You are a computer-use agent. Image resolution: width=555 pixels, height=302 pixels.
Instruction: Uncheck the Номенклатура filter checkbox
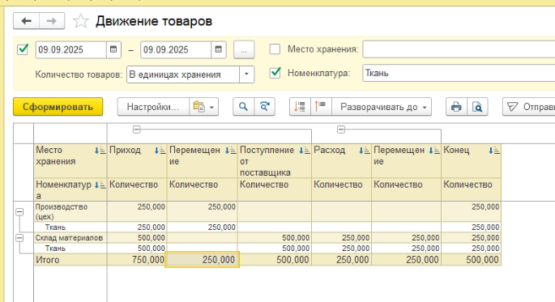click(275, 73)
